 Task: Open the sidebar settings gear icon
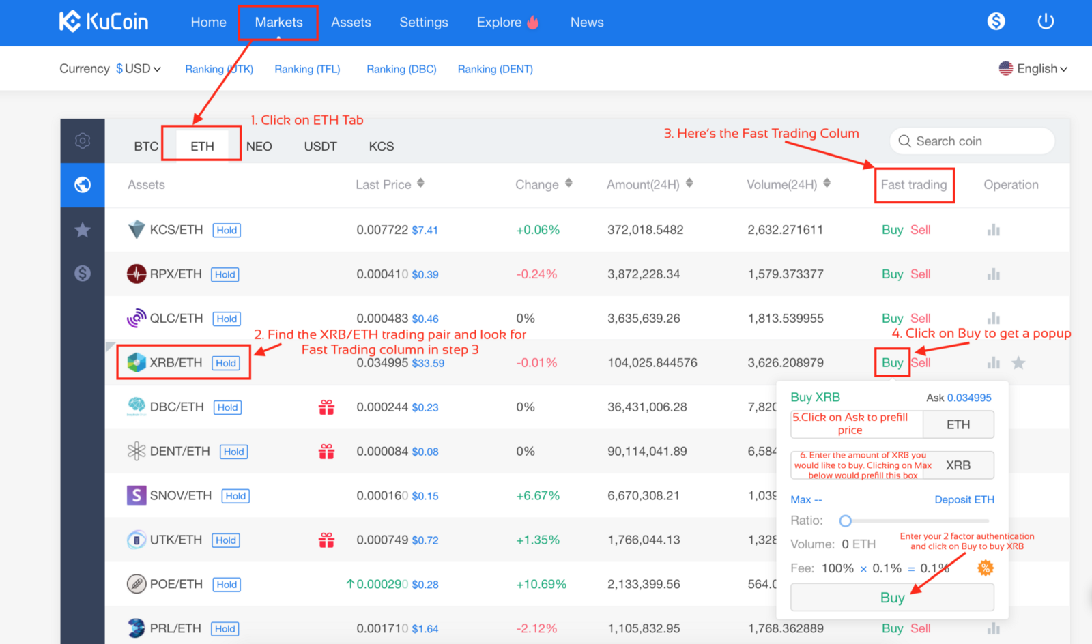83,141
